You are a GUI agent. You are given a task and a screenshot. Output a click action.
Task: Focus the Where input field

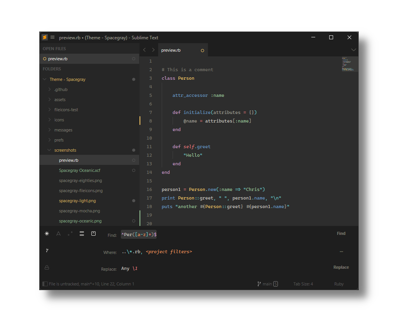coord(225,252)
